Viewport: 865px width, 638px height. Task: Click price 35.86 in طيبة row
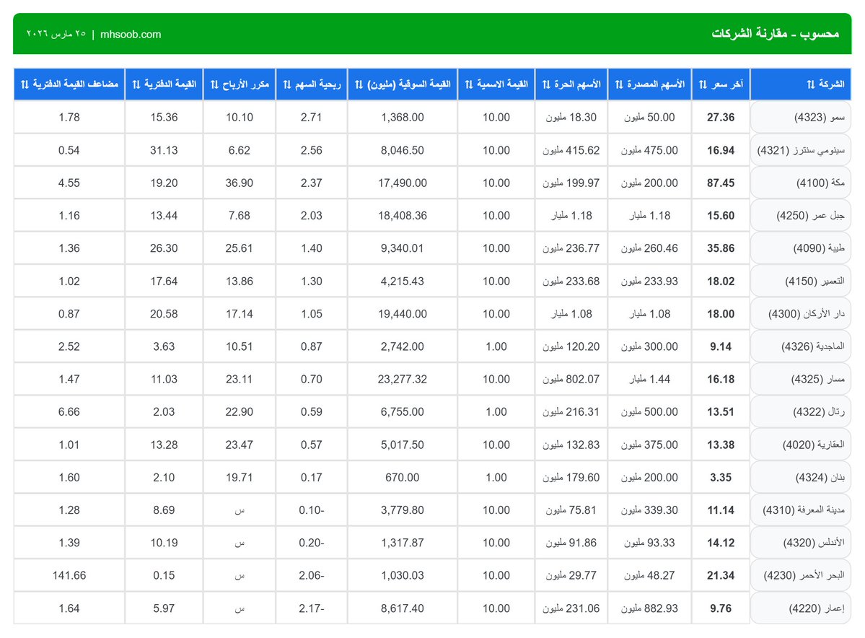pyautogui.click(x=721, y=248)
